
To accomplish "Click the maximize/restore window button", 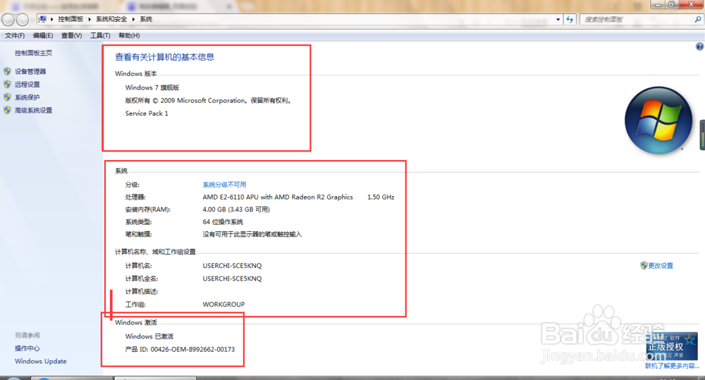I will pos(671,4).
